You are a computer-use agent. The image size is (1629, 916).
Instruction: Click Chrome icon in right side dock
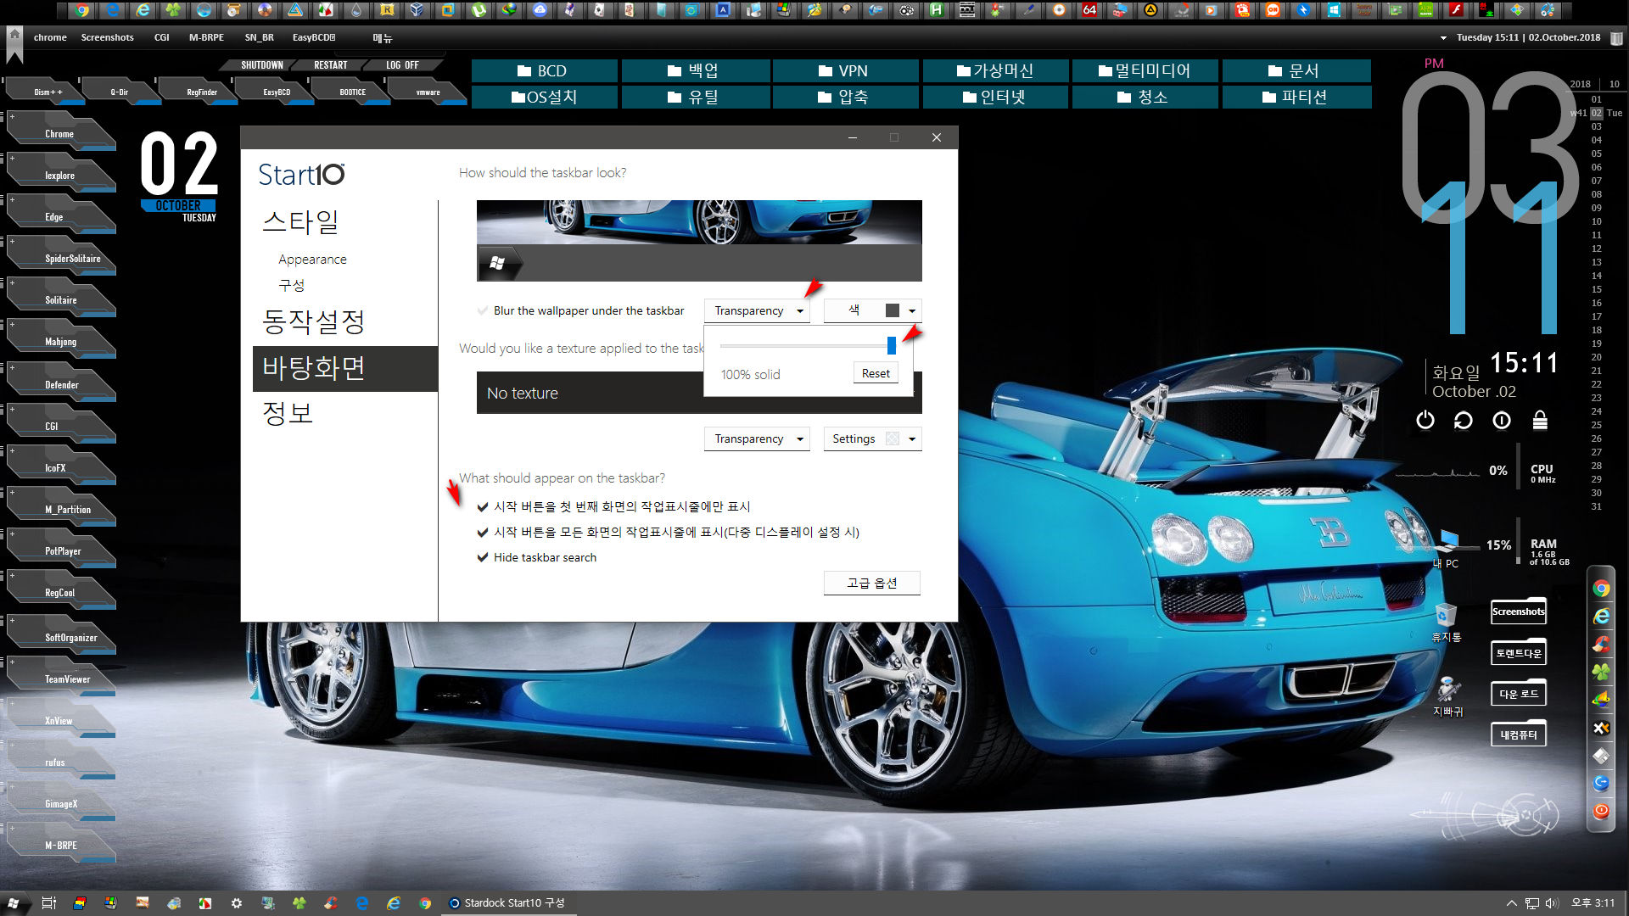coord(1601,589)
